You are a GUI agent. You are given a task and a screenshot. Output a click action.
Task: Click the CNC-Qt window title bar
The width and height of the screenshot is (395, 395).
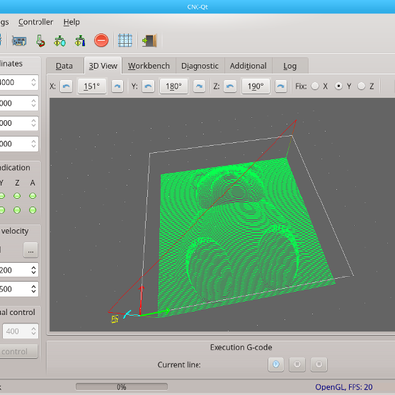point(197,7)
